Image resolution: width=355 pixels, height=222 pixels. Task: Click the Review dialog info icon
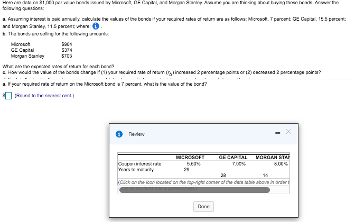coord(119,134)
